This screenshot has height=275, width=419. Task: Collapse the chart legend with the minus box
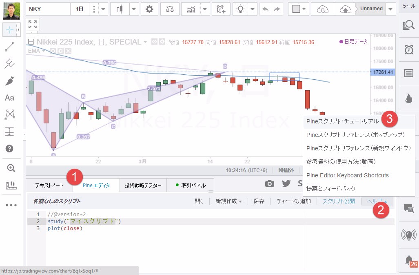(31, 42)
